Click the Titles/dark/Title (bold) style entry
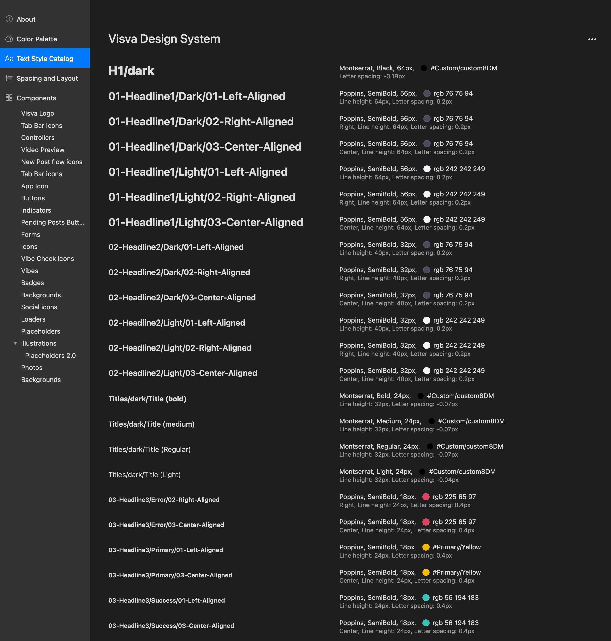 tap(147, 399)
